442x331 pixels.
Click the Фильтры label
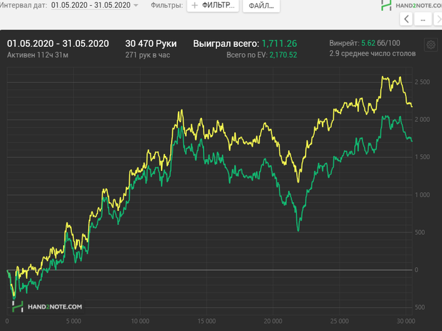pos(167,5)
